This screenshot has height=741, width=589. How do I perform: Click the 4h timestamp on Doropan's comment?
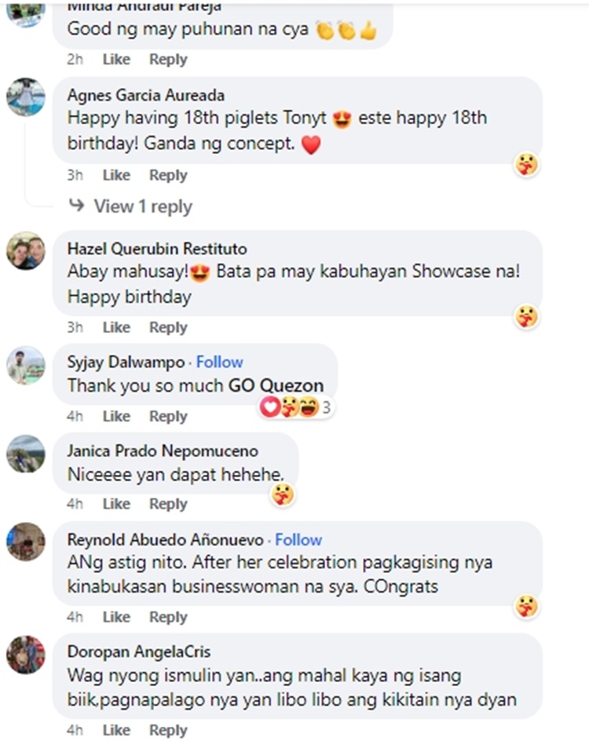coord(75,730)
